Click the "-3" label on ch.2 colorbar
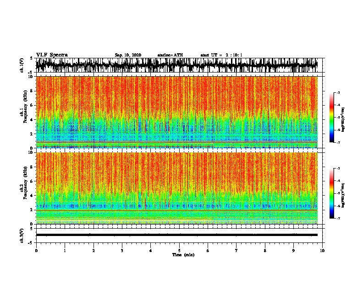 (338, 169)
